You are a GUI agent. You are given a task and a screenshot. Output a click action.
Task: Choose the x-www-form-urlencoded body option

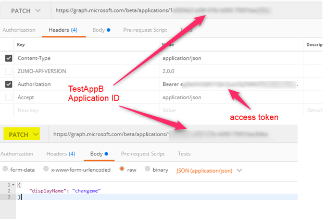coord(46,169)
